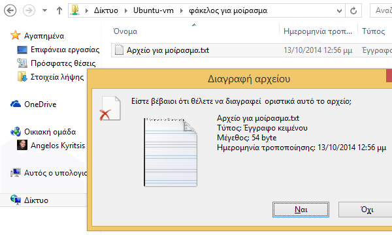
Task: Click the Forward navigation arrow
Action: [x=29, y=10]
